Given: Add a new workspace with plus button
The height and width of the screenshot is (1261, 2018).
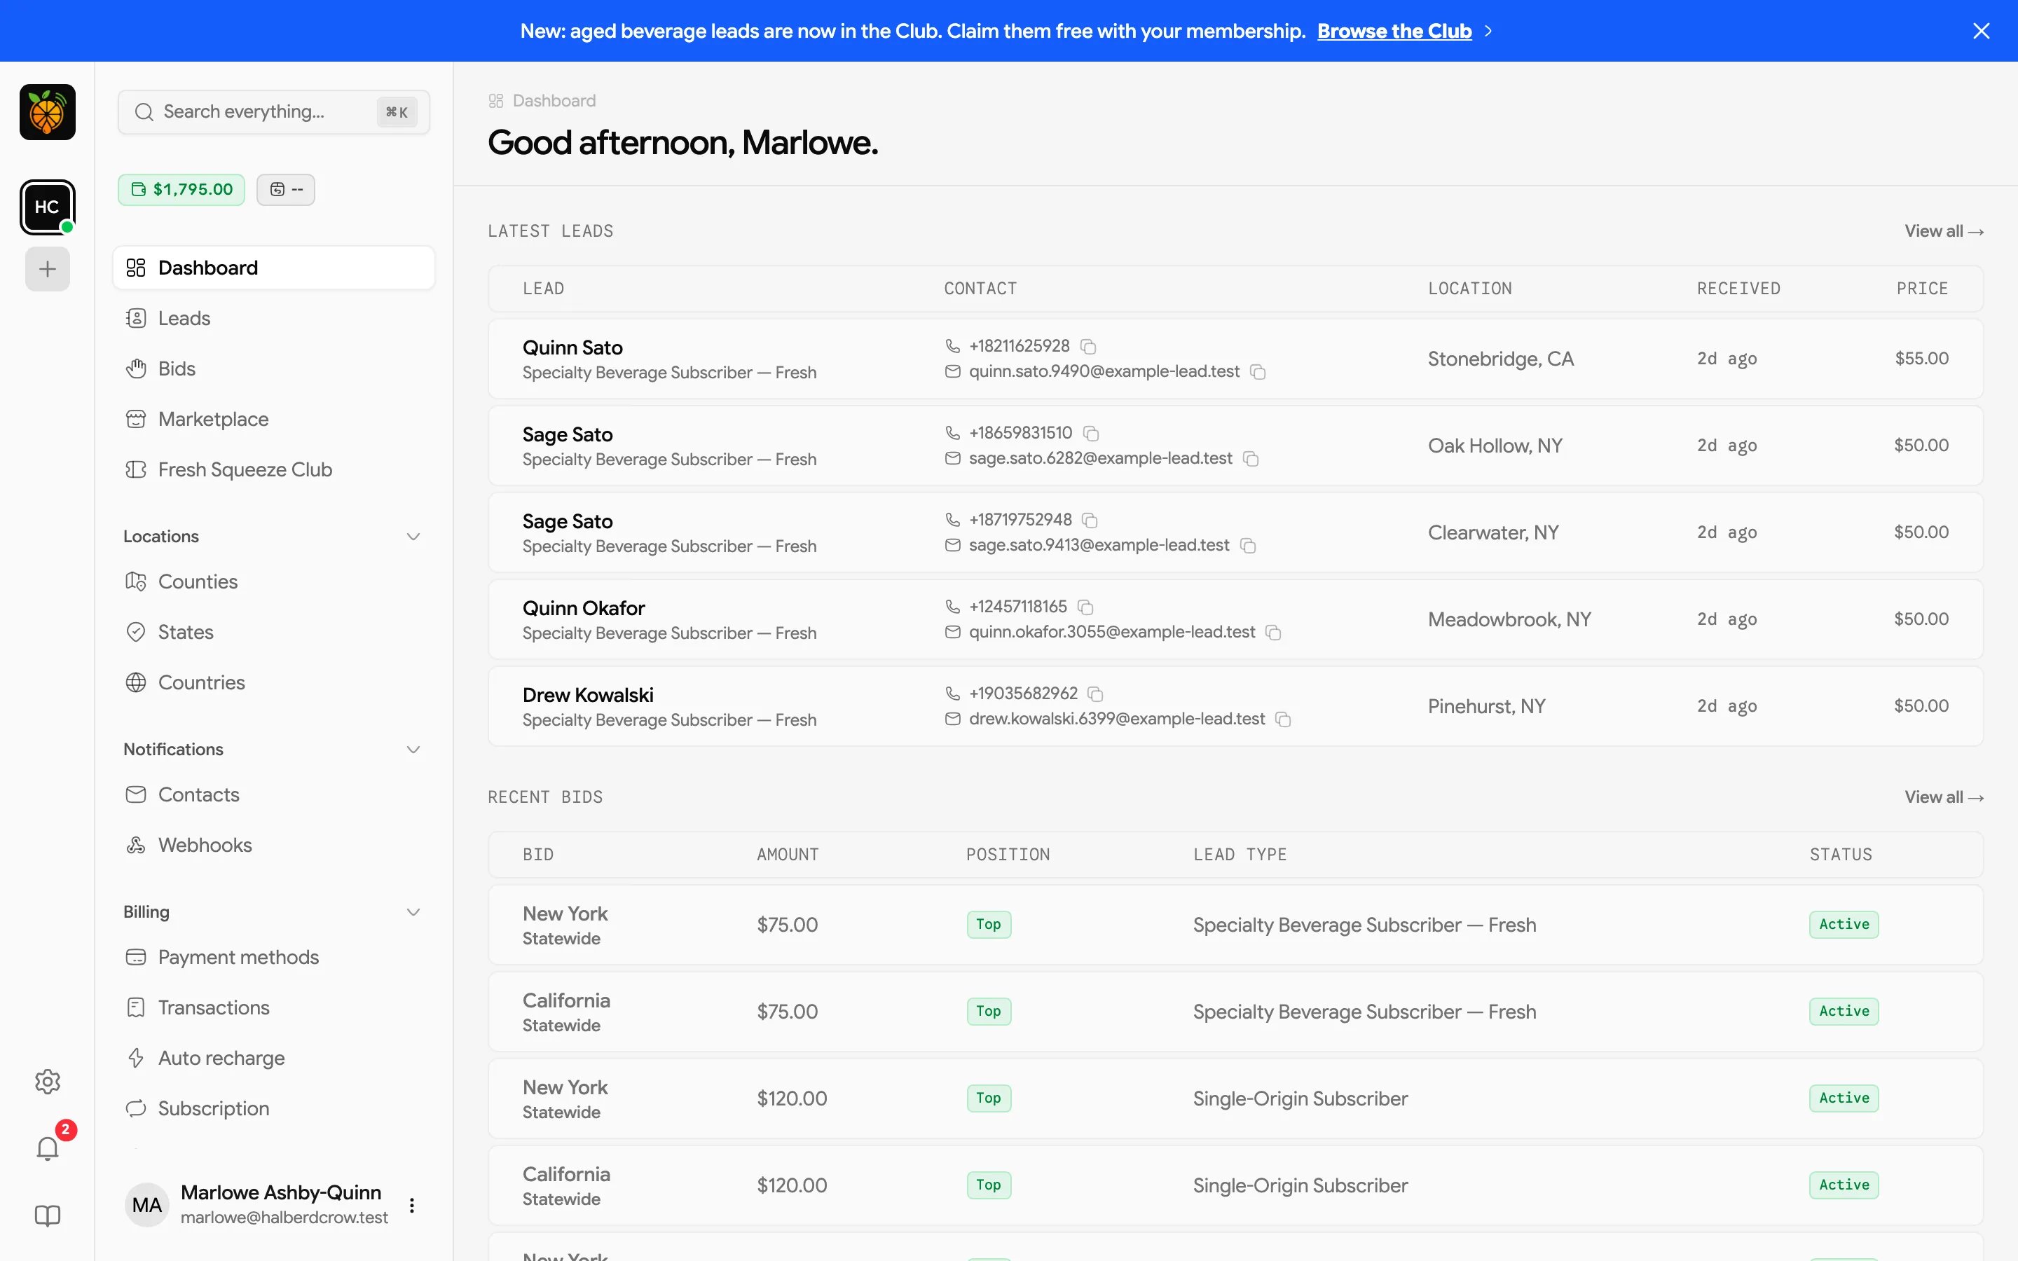Looking at the screenshot, I should click(x=48, y=268).
